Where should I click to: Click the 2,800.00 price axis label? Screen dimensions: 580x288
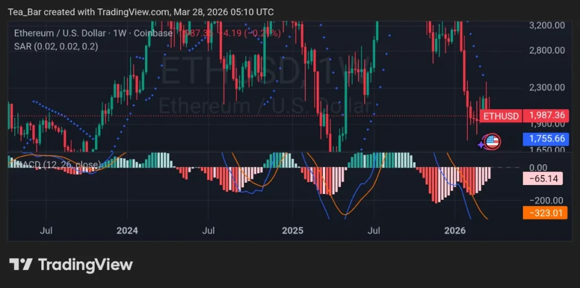click(547, 50)
